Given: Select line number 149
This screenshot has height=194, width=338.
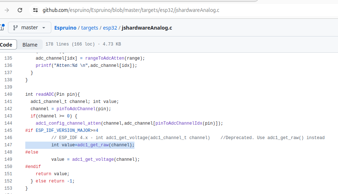Looking at the screenshot, I should click(x=8, y=159).
